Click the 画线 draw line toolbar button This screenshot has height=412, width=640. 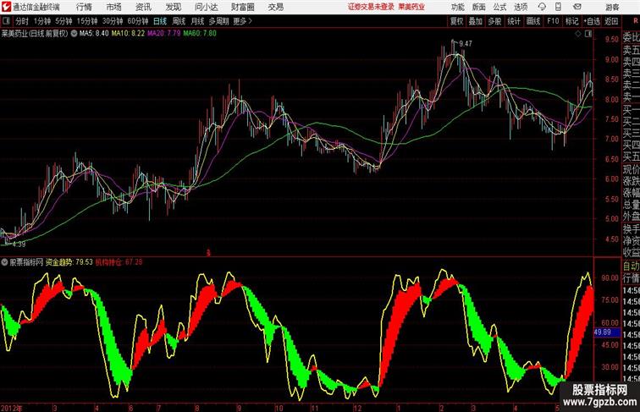point(533,21)
